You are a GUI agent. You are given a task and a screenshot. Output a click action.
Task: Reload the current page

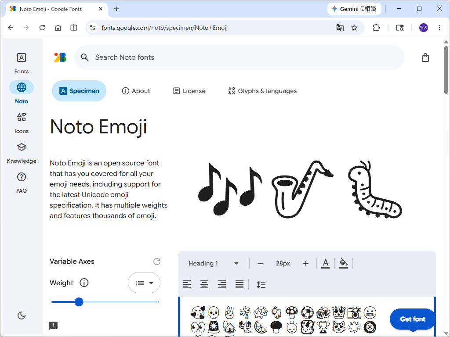click(x=42, y=28)
